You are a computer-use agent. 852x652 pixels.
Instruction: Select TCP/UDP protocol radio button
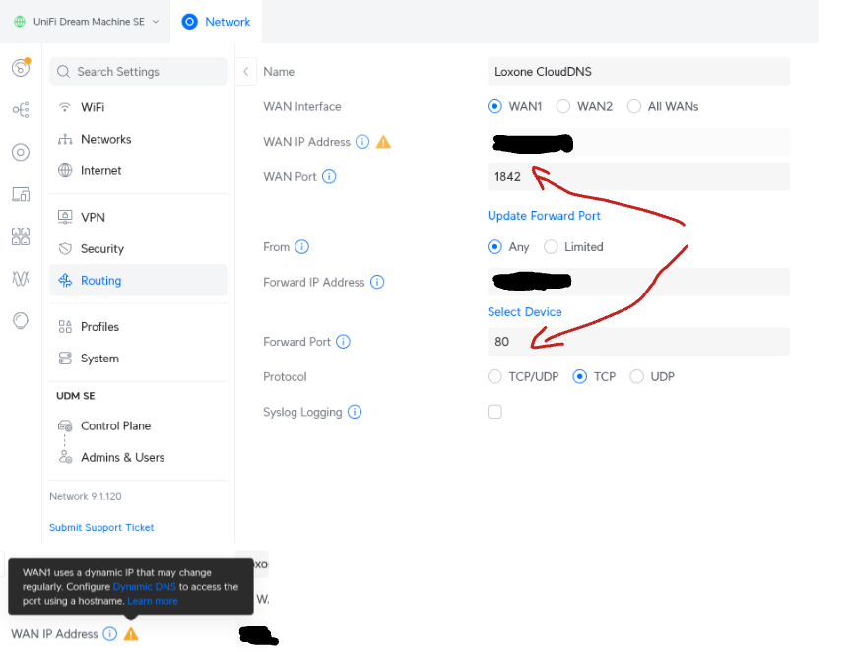pos(494,376)
